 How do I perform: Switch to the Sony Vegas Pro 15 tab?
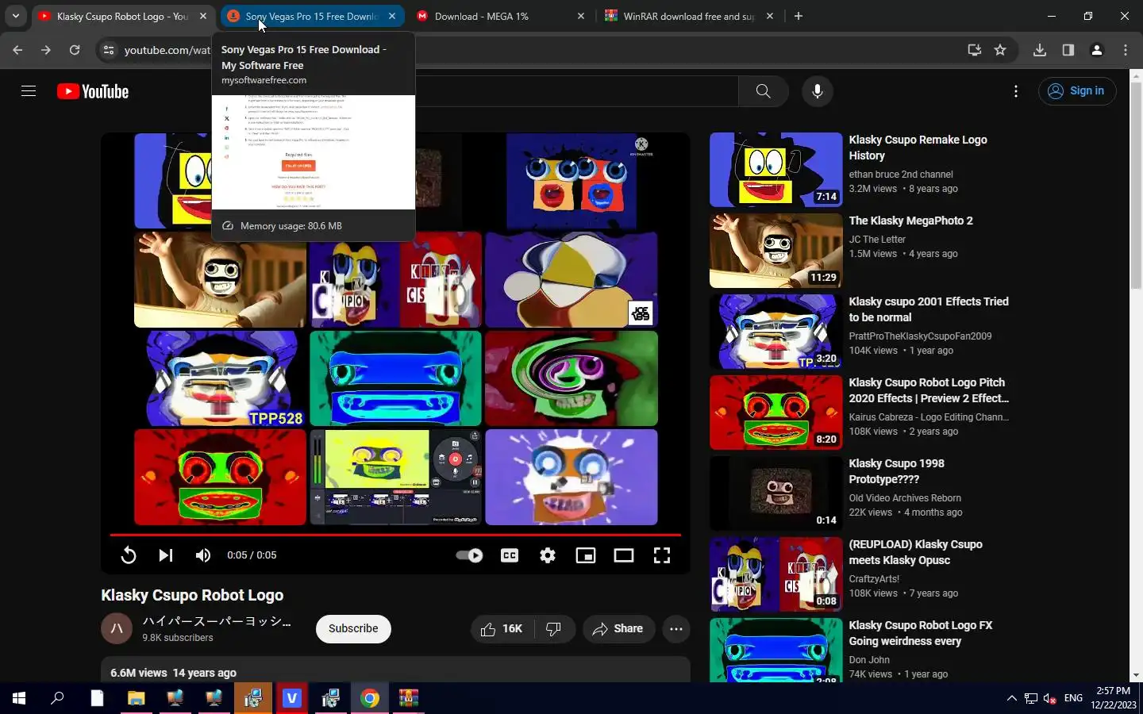(x=311, y=16)
